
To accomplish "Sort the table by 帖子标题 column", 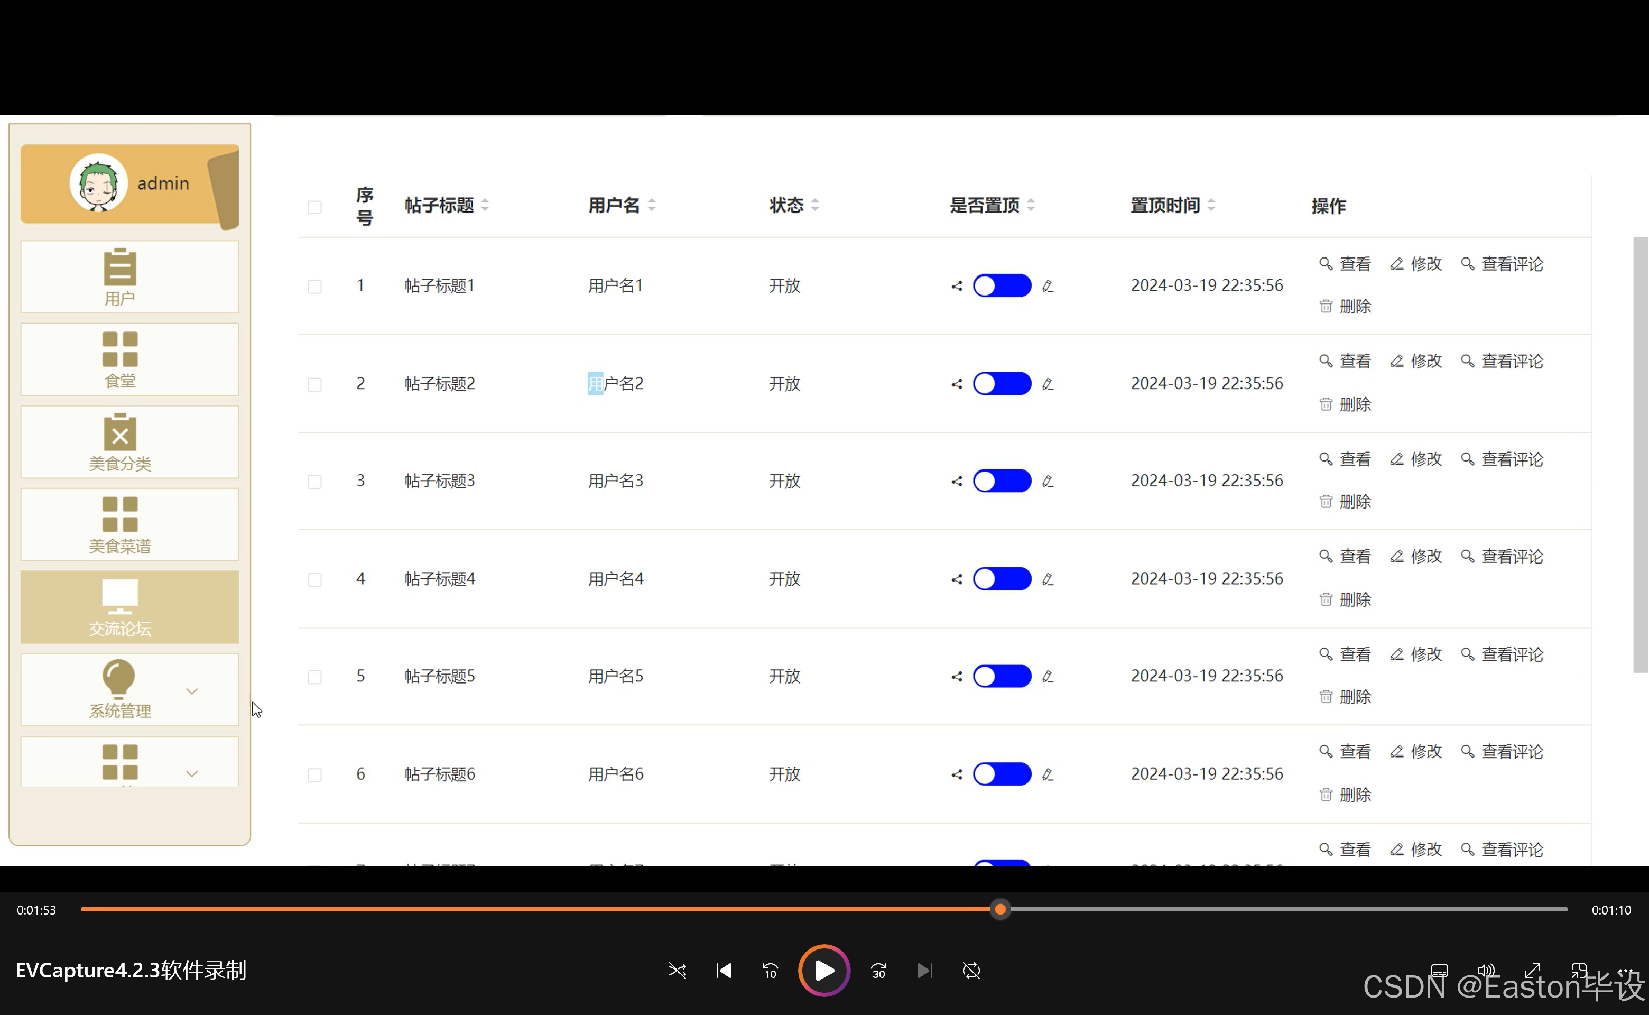I will (485, 206).
